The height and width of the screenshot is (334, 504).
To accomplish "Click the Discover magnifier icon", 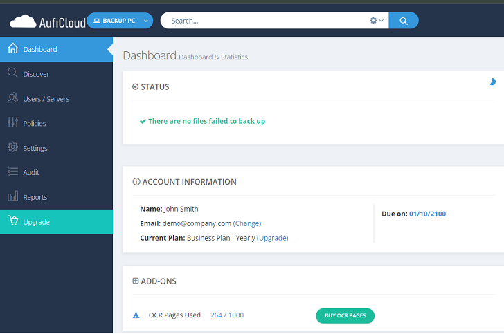I will 12,73.
